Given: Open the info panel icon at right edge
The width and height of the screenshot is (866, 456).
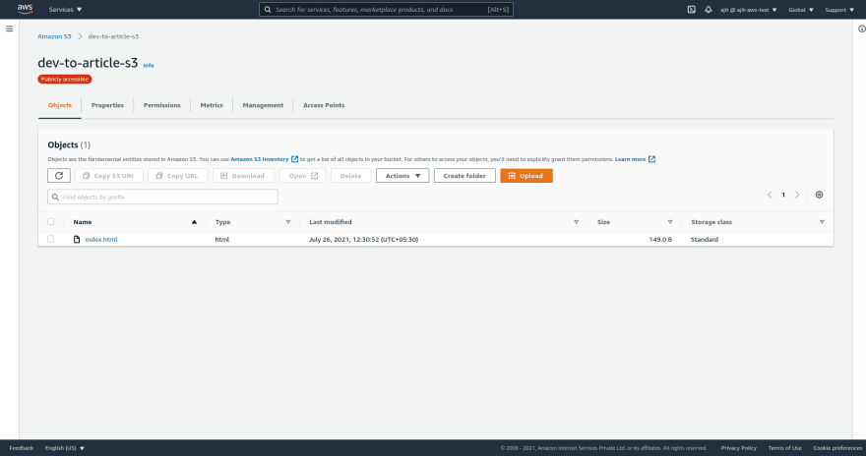Looking at the screenshot, I should tap(862, 28).
